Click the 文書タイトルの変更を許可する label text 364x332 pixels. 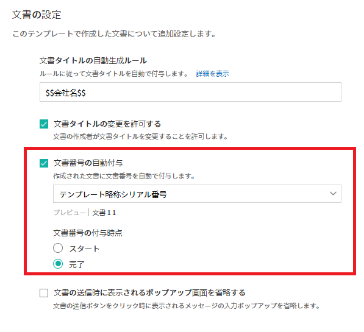(x=107, y=124)
